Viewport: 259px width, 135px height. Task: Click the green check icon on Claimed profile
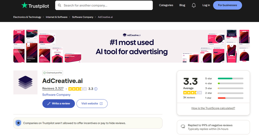pyautogui.click(x=45, y=73)
